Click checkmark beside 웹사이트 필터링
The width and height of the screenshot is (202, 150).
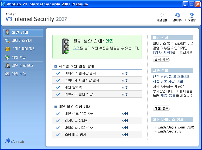pyautogui.click(x=58, y=121)
